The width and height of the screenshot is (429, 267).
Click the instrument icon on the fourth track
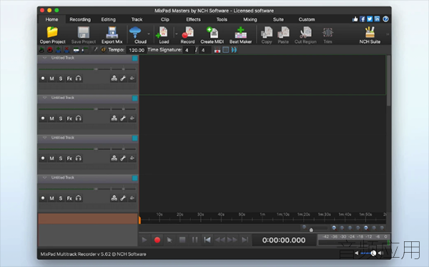click(114, 198)
